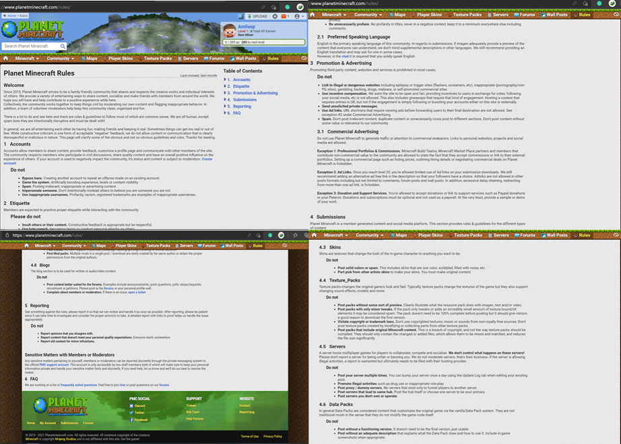621x444 pixels.
Task: Click the Amilaop username link
Action: coord(247,26)
